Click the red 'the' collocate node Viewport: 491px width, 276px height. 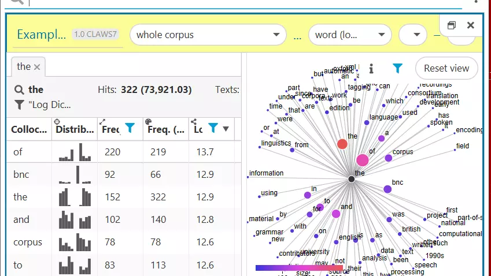(342, 144)
